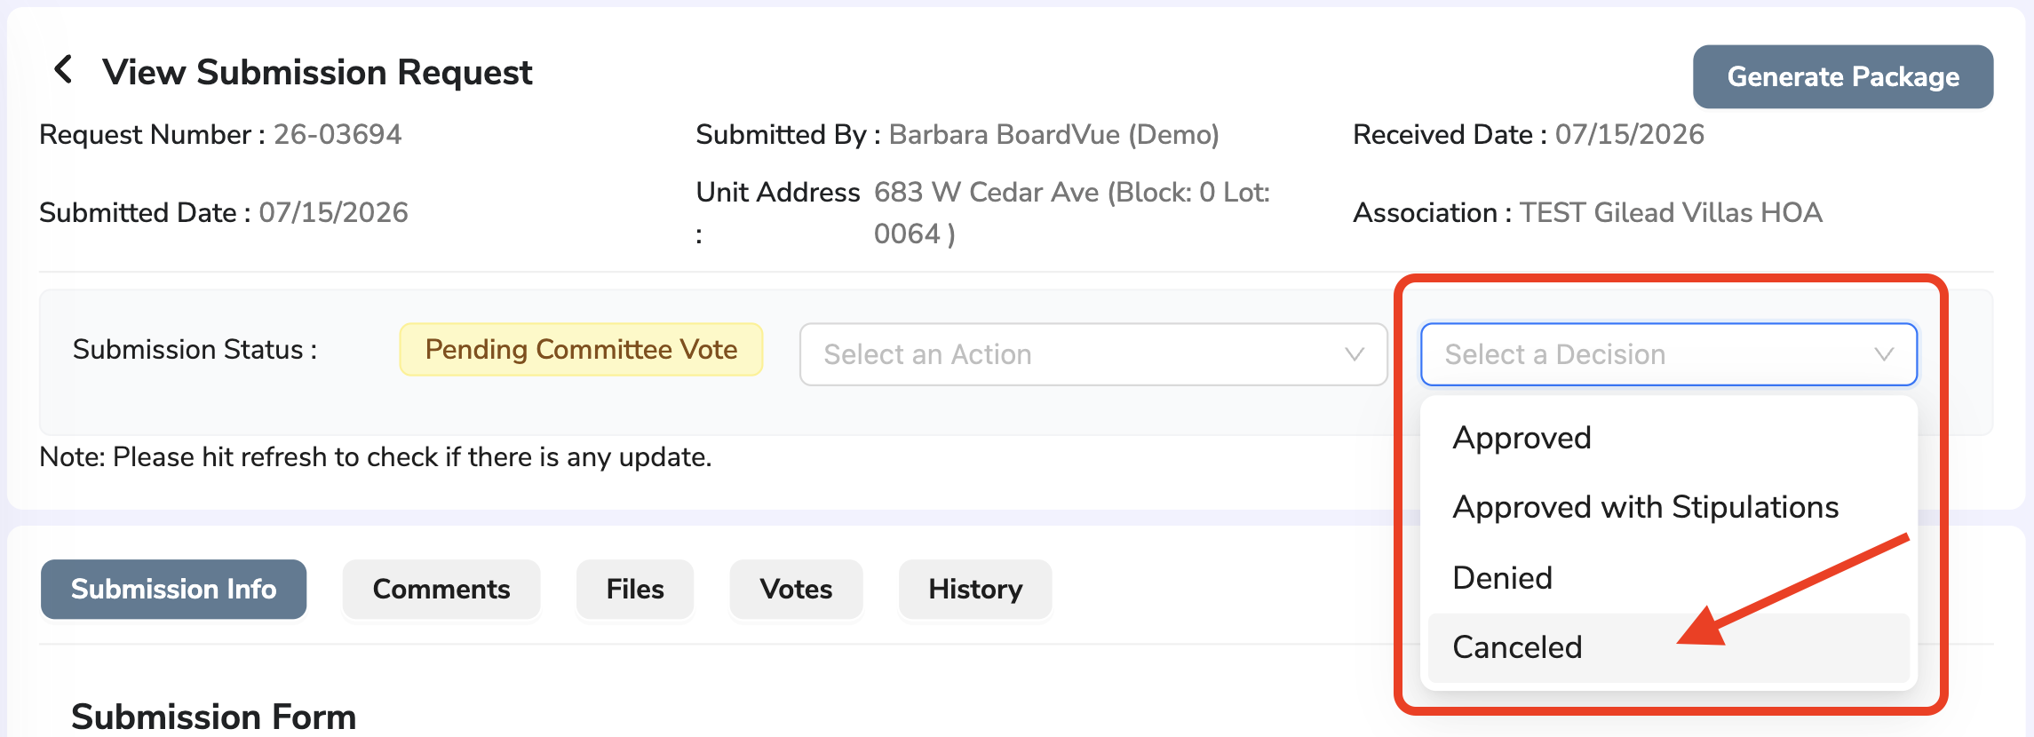Click the request number 26-03694

338,134
